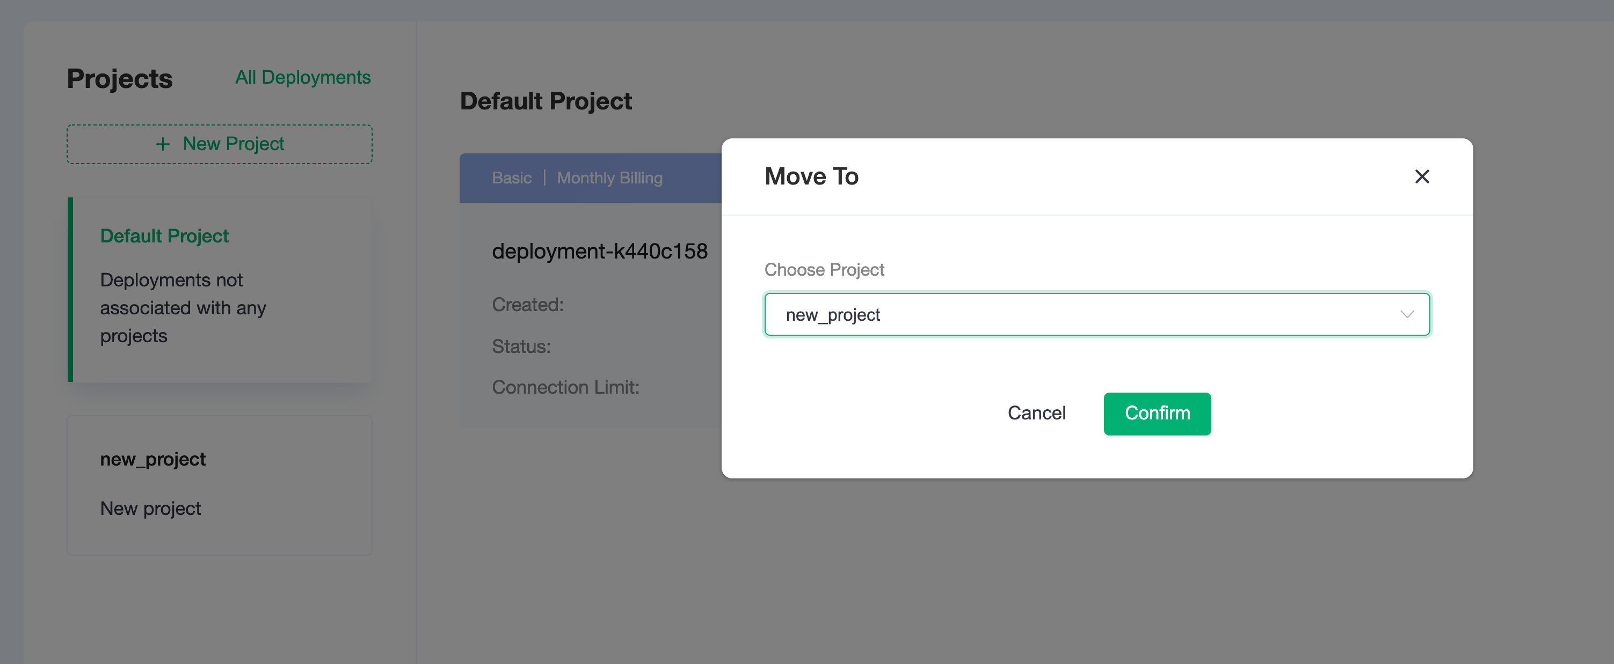Screen dimensions: 1614x664
Task: Click the Choose Project field label
Action: [824, 270]
